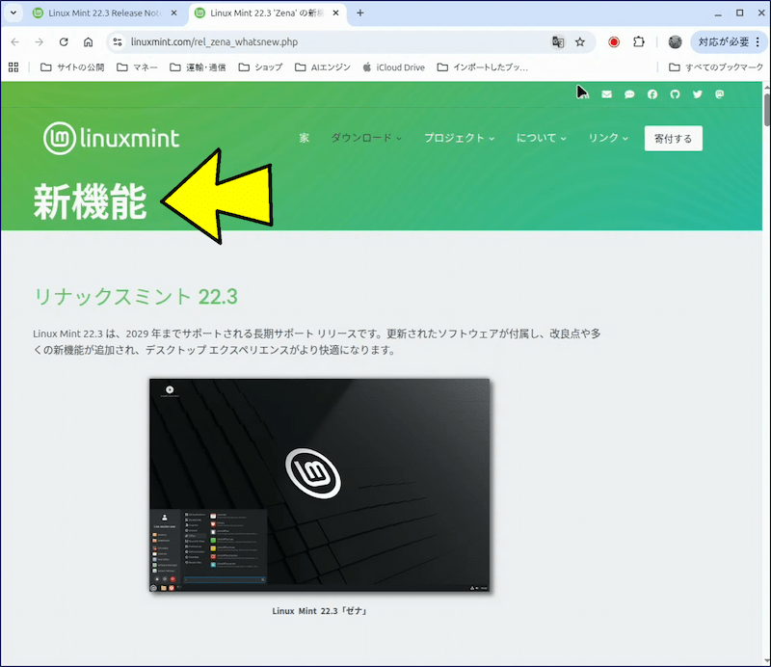Open the Mastodon icon in the header

pyautogui.click(x=719, y=93)
